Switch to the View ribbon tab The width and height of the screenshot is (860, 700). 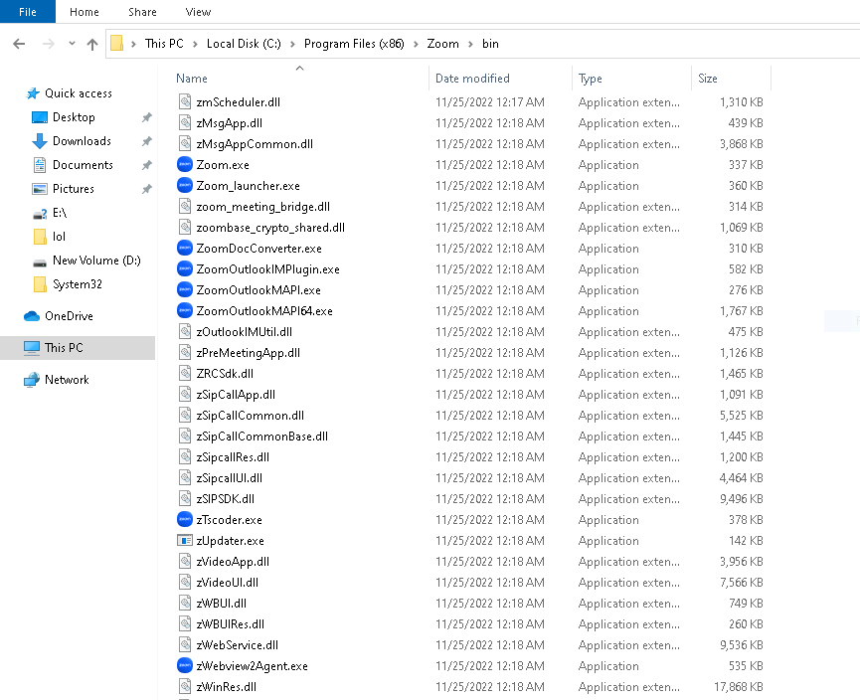198,12
